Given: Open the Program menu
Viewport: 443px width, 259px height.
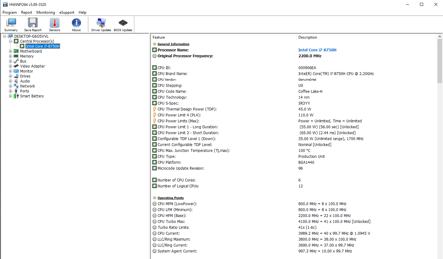Looking at the screenshot, I should (x=10, y=12).
